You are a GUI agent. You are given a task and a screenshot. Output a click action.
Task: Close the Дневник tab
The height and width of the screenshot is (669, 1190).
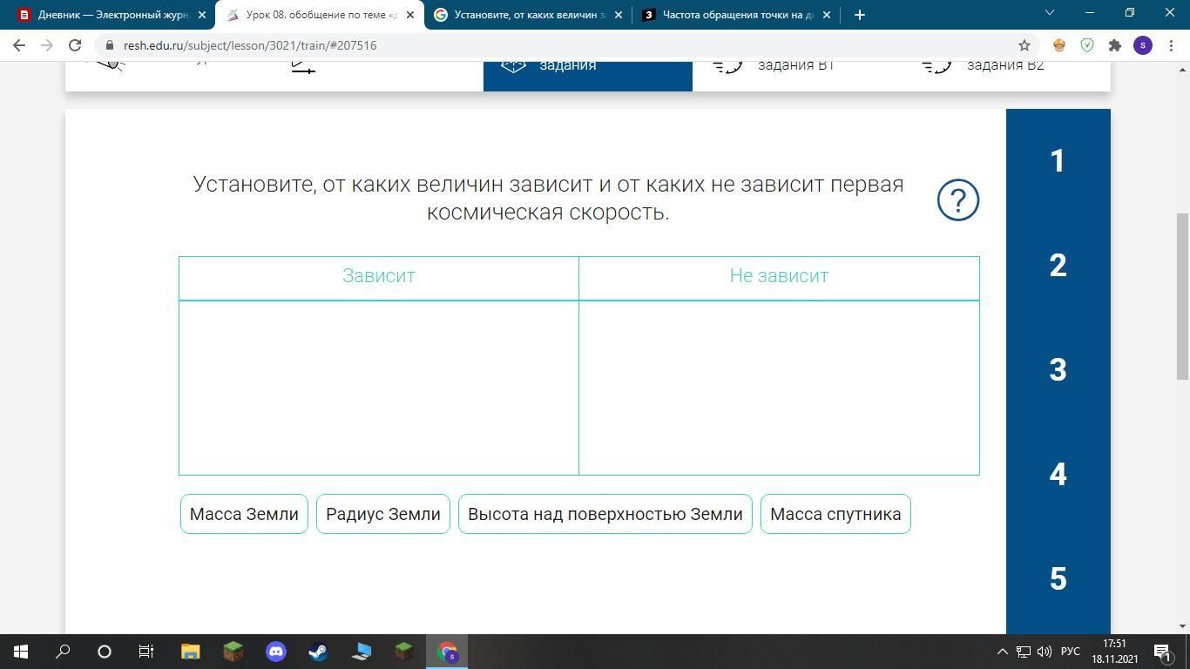click(201, 15)
